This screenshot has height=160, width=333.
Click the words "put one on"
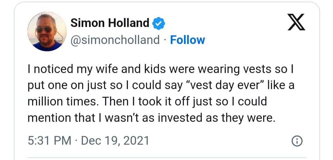click(55, 85)
